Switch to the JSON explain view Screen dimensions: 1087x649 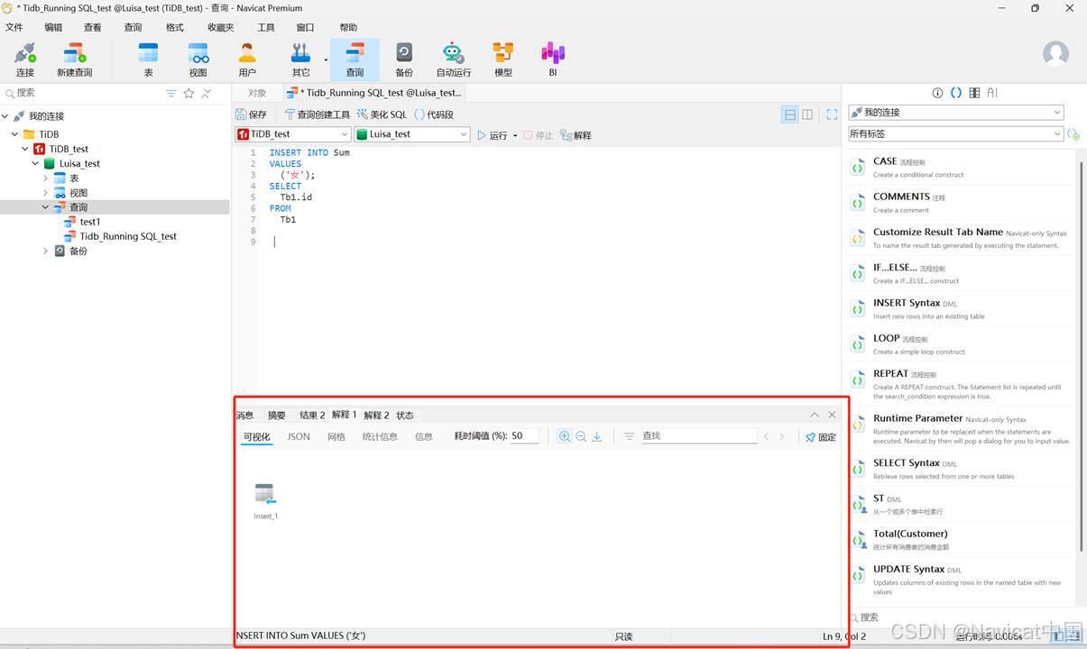pos(299,436)
